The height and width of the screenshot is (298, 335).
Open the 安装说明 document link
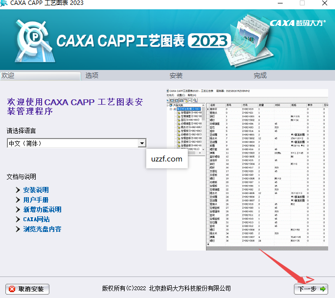[36, 190]
